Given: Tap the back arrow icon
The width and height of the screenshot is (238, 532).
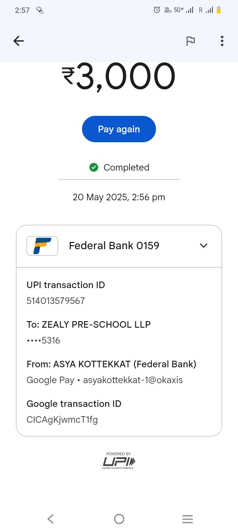Looking at the screenshot, I should point(19,41).
